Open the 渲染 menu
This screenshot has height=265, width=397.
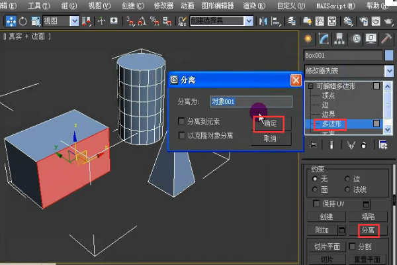click(x=254, y=5)
